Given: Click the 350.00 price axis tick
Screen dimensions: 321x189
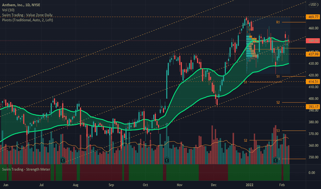Looking at the screenshot, I should click(x=313, y=157).
